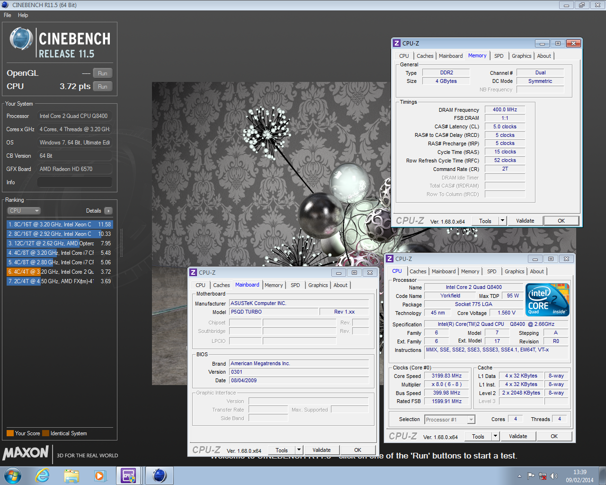The image size is (606, 485).
Task: Open Mainboard tab in Memory CPU-Z window
Action: tap(451, 56)
